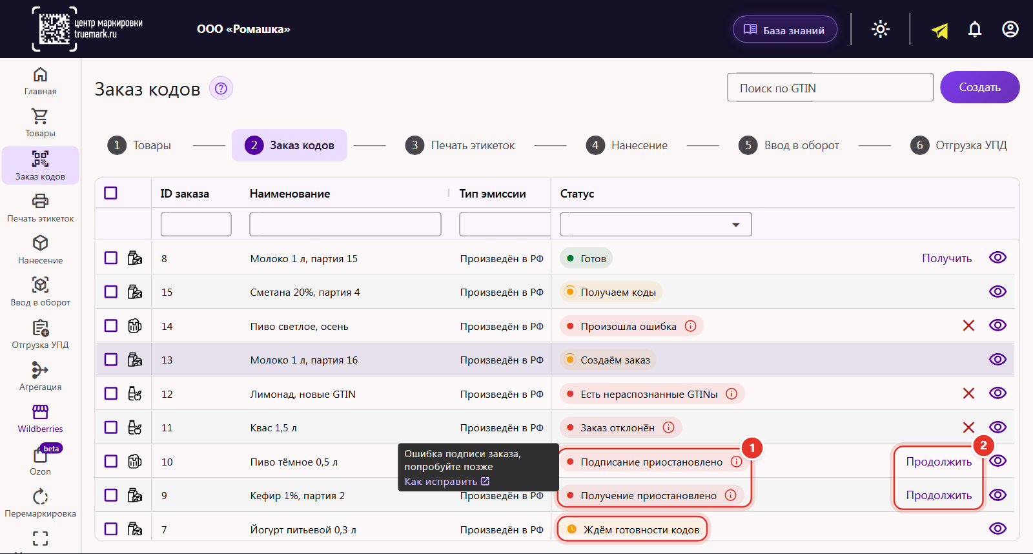Open База знаний button

[x=785, y=30]
